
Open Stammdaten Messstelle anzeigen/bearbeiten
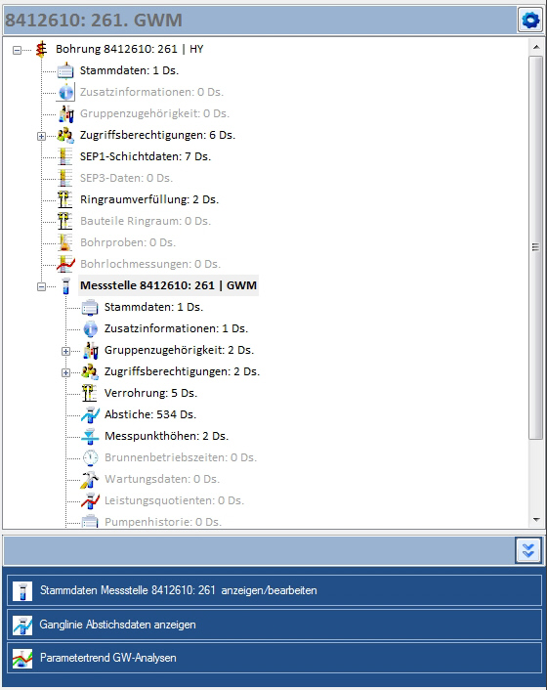point(273,590)
